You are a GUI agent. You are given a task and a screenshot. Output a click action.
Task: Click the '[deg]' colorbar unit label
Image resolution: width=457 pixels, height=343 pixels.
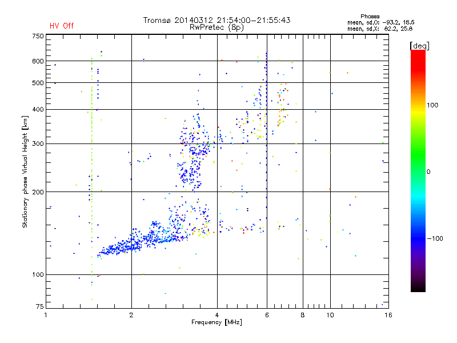[x=419, y=46]
